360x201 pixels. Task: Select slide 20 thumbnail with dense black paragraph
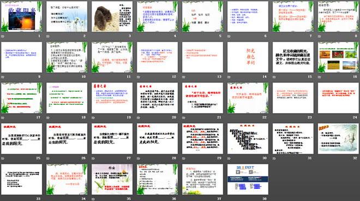(157, 98)
